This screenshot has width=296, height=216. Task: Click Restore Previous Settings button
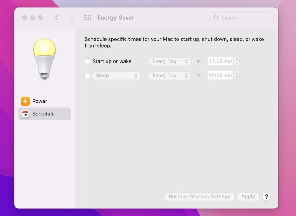tap(199, 197)
